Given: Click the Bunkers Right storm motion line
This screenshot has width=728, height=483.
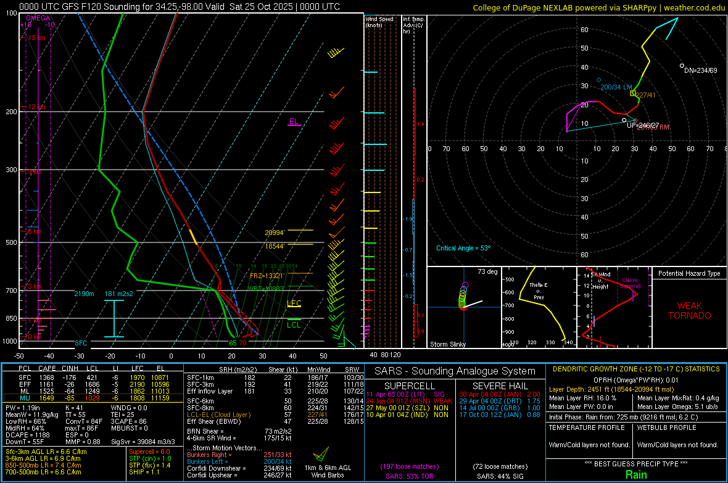Looking at the screenshot, I should (239, 455).
